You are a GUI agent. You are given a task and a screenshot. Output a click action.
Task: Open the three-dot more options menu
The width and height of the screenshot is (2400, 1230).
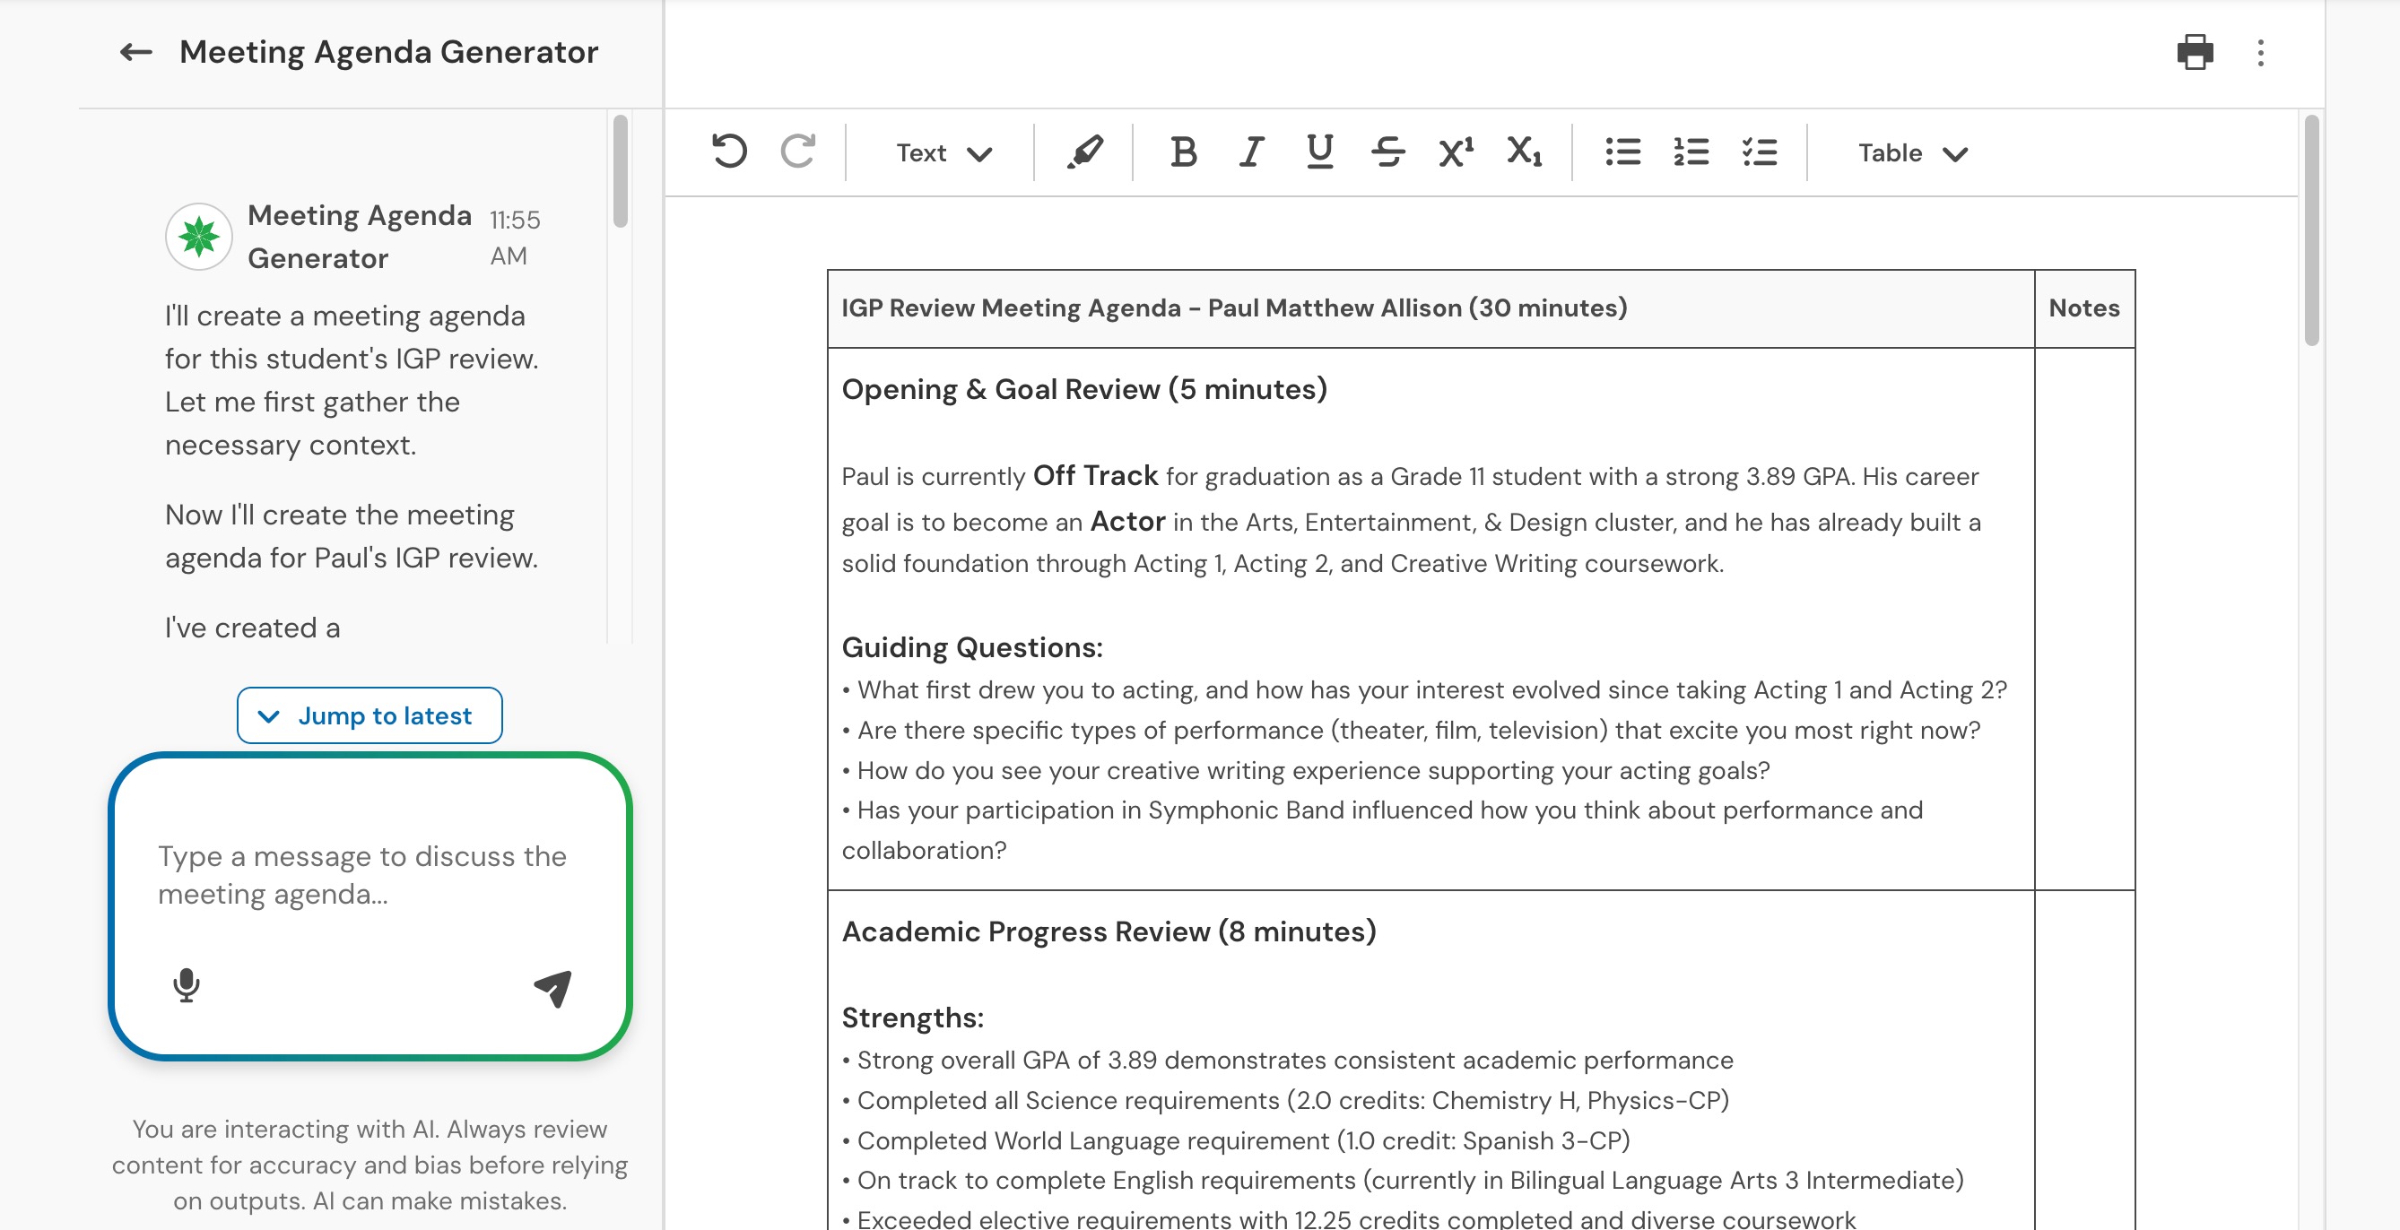pyautogui.click(x=2260, y=52)
